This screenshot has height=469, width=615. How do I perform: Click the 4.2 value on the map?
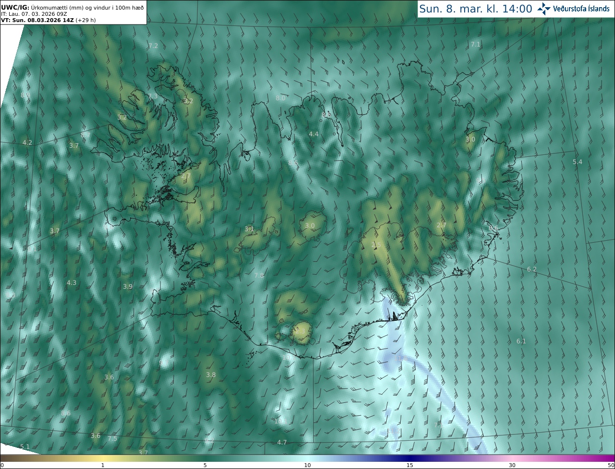point(27,142)
